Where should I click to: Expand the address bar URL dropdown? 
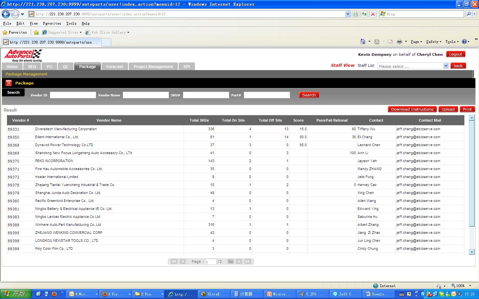click(348, 14)
